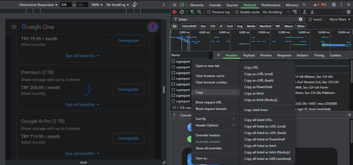Switch to the Payload tab
The width and height of the screenshot is (353, 165).
coord(249,55)
